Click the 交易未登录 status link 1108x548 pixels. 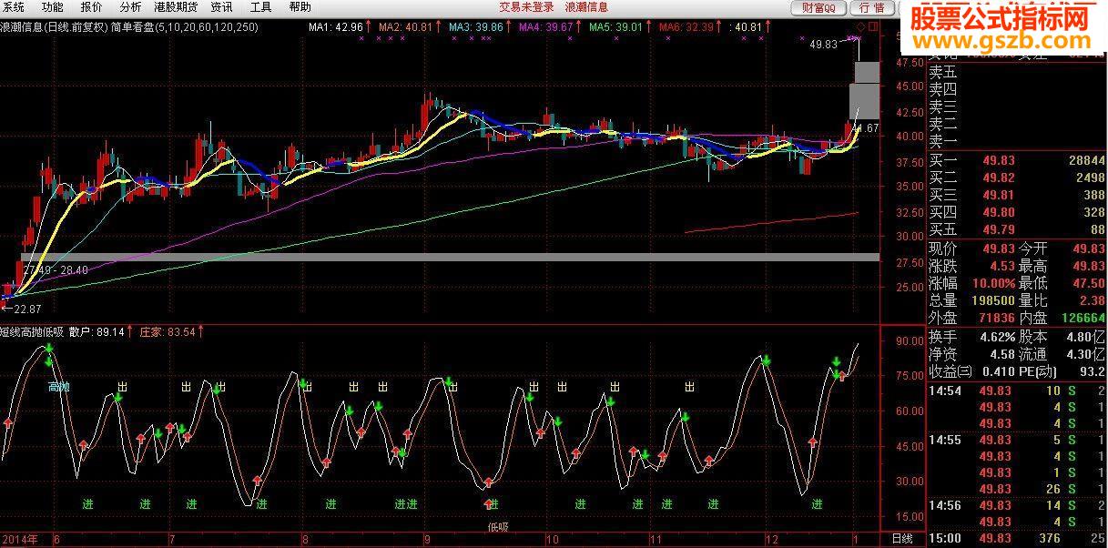coord(526,6)
